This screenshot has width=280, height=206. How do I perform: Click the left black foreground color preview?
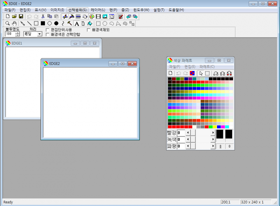pyautogui.click(x=220, y=134)
